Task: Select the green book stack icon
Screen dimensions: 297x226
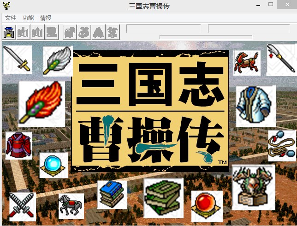Action: (163, 198)
